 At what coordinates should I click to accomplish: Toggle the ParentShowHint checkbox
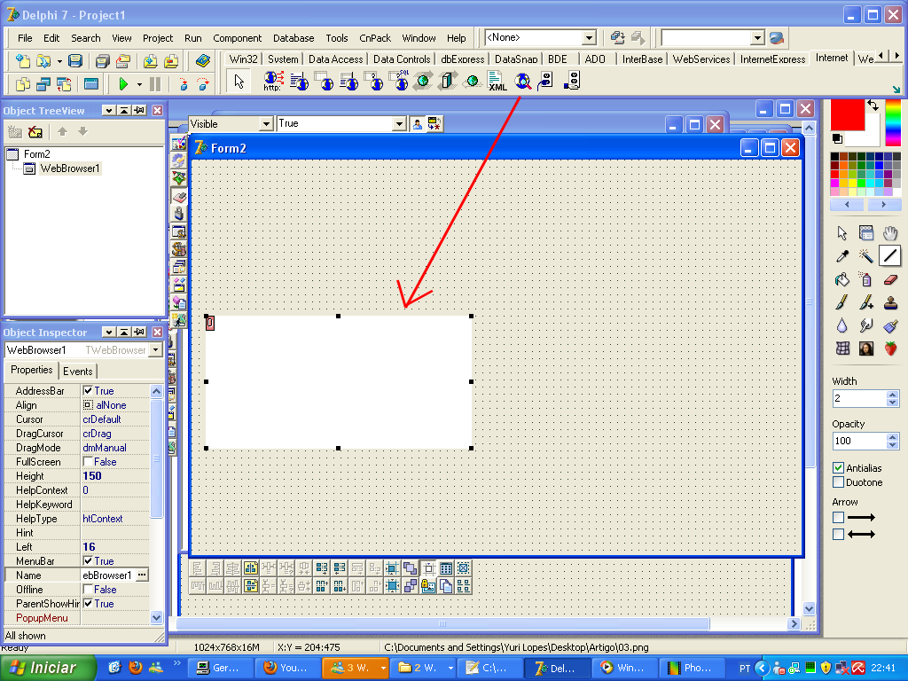coord(88,603)
